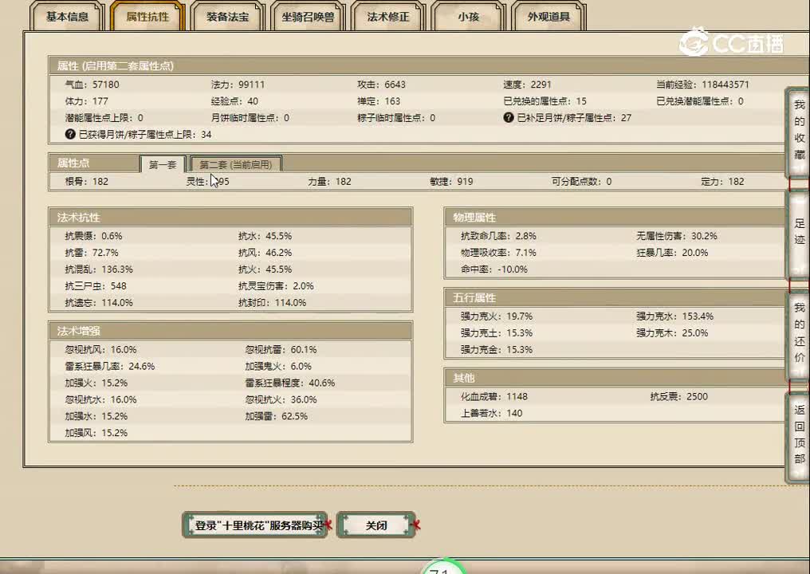Click 化血成碧: 1148 entry

point(494,396)
